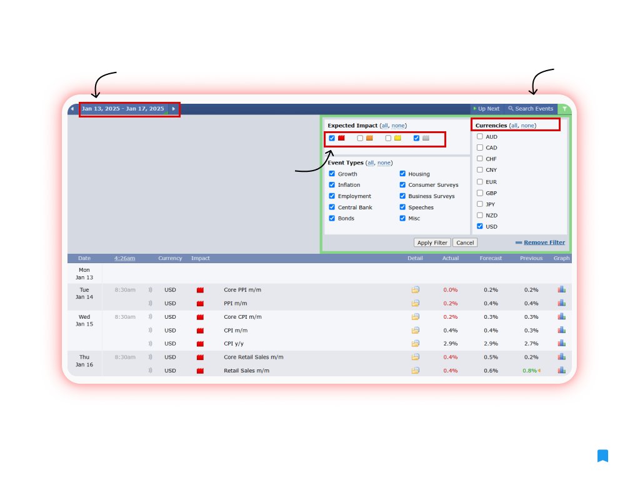The image size is (640, 480).
Task: Uncheck Consumer Surveys event type
Action: 402,184
